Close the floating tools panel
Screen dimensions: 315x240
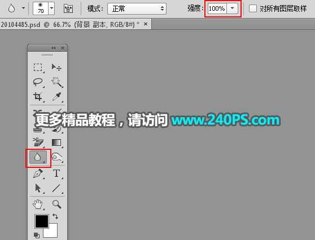(63, 48)
